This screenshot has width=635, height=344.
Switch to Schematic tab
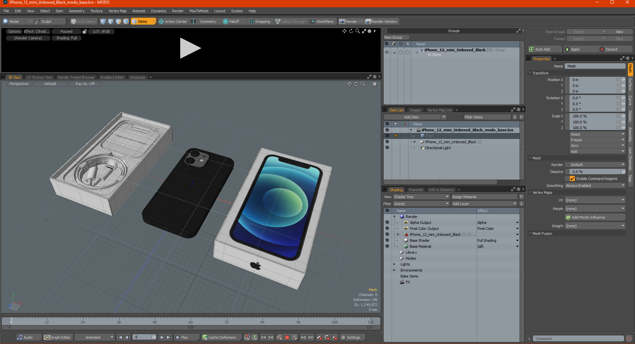click(138, 77)
